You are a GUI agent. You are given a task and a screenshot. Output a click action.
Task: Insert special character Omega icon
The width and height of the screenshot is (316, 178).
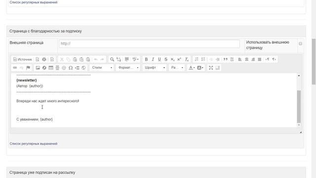pos(71,68)
